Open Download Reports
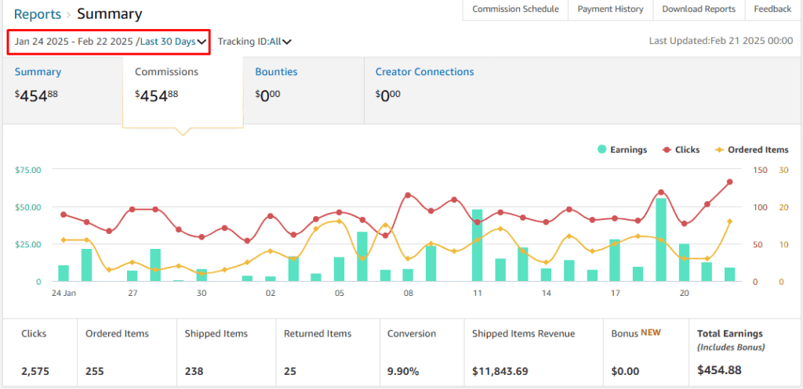803x389 pixels. point(699,9)
